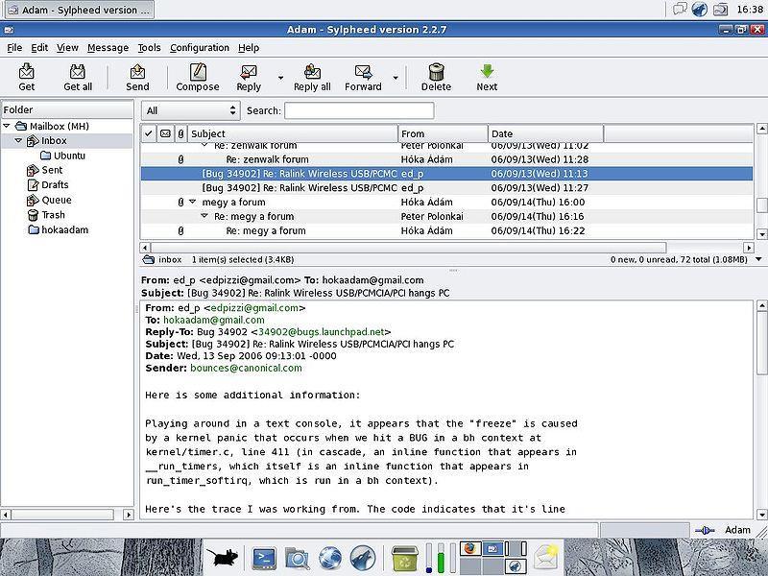This screenshot has width=768, height=576.
Task: Reply to the selected message
Action: (249, 77)
